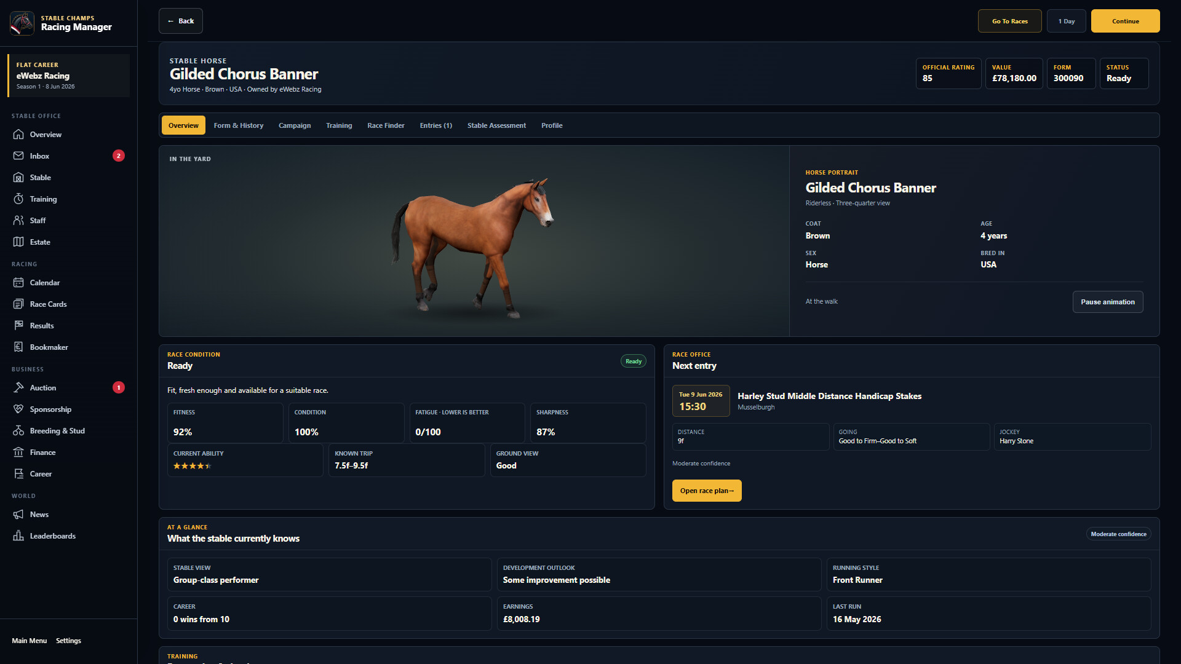Open Staff via its people icon

[x=18, y=220]
